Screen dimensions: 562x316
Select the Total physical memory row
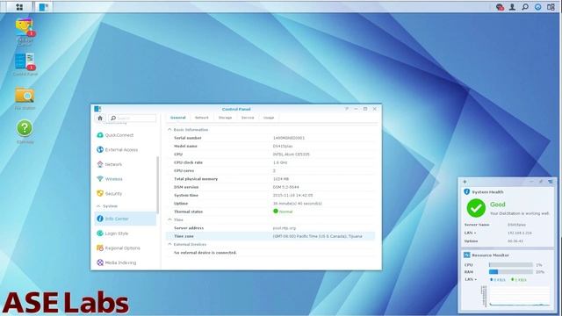click(270, 179)
